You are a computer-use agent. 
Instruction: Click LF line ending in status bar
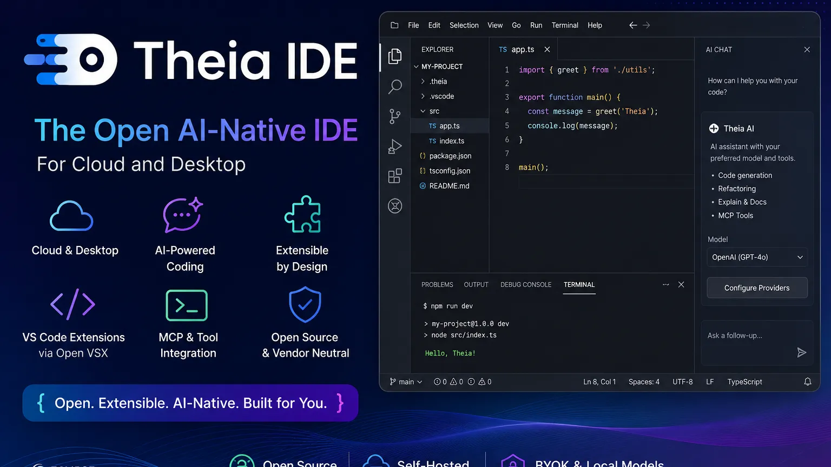tap(710, 382)
